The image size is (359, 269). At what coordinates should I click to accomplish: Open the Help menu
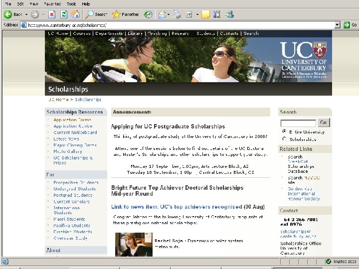86,4
